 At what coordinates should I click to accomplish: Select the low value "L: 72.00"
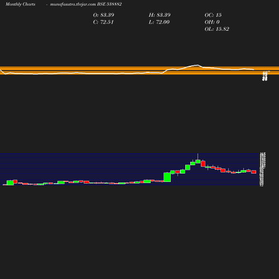click(159, 22)
